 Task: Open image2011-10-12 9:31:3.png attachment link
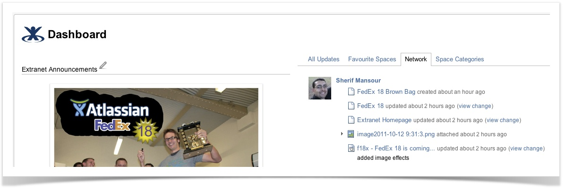pos(395,134)
